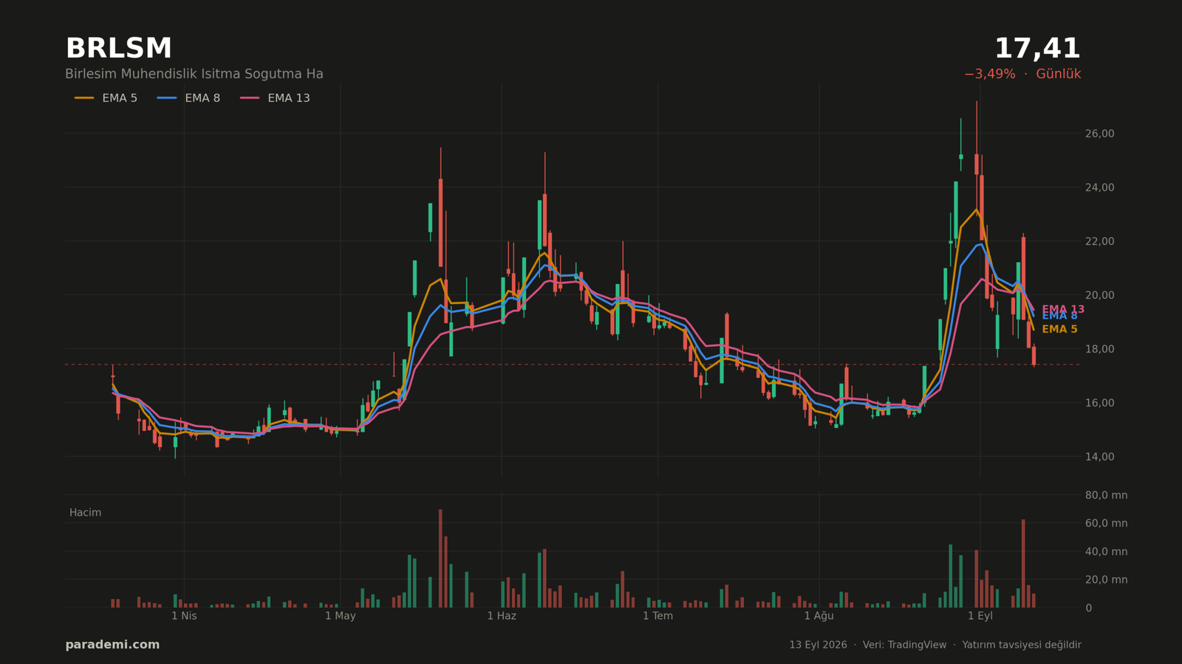
Task: Click the daily change −3,49% Günlük
Action: (1022, 75)
